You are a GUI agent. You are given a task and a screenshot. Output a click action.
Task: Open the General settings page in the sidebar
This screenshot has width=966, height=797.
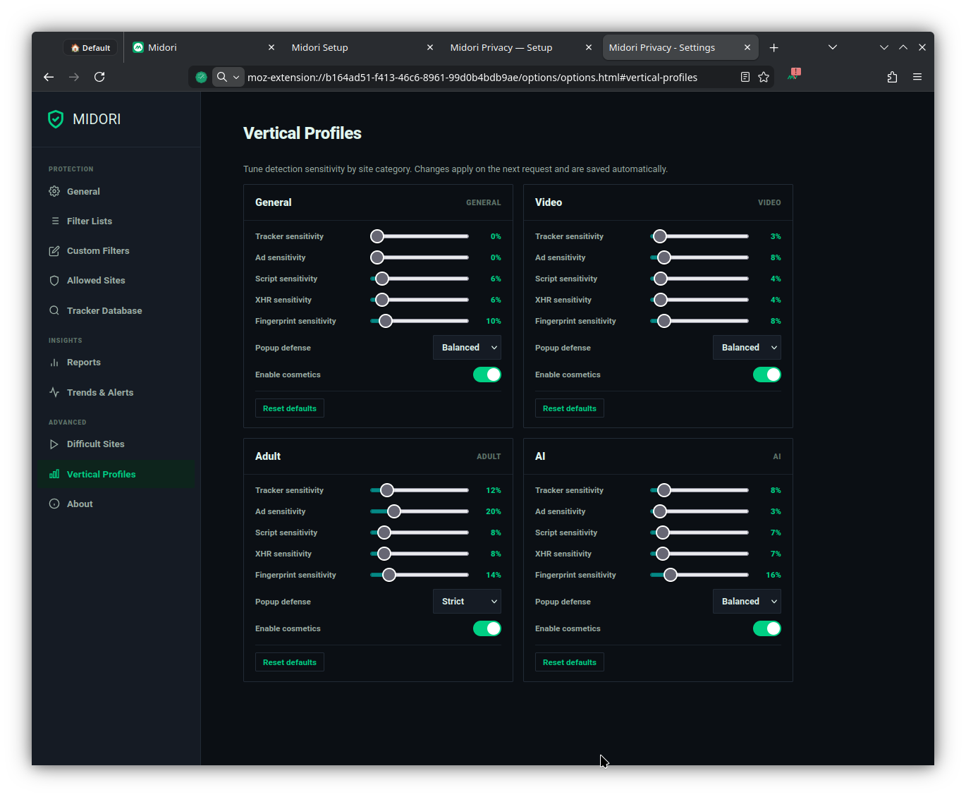pos(116,191)
